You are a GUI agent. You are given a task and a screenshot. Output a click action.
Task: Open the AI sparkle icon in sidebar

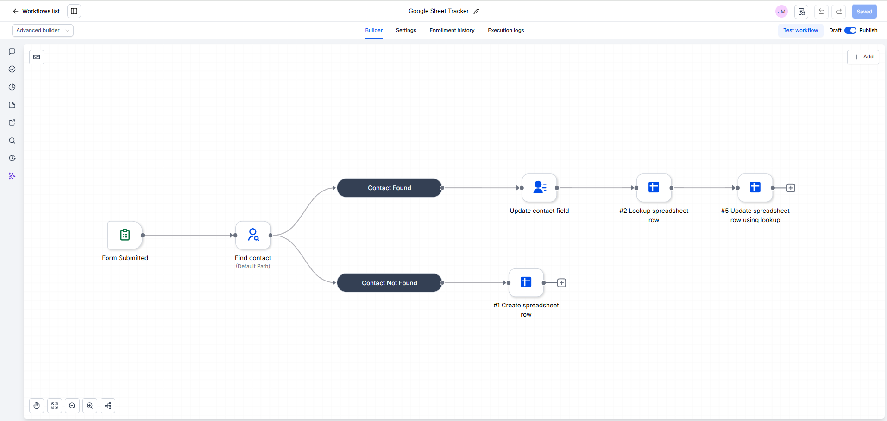coord(12,176)
